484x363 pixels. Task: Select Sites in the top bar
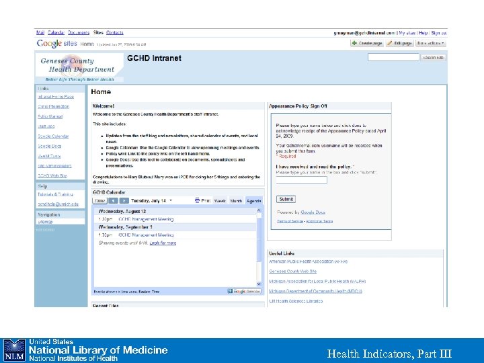[98, 32]
